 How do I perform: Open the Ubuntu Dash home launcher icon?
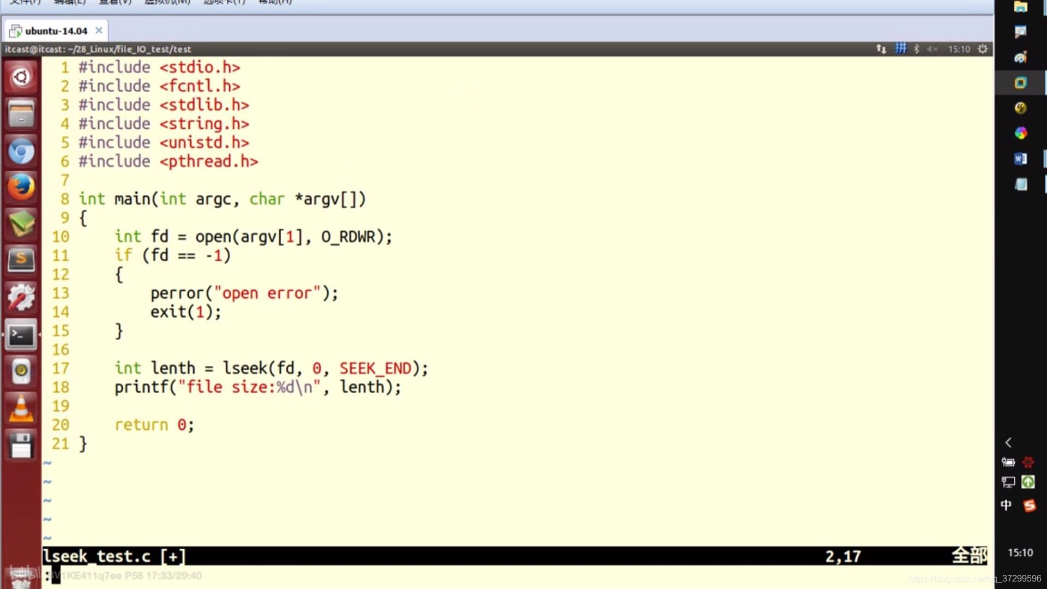pos(21,77)
